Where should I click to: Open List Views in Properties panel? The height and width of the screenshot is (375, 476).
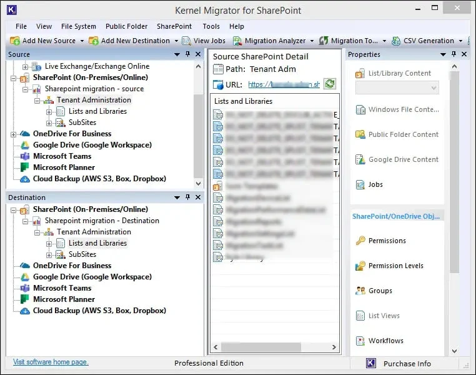pyautogui.click(x=378, y=316)
